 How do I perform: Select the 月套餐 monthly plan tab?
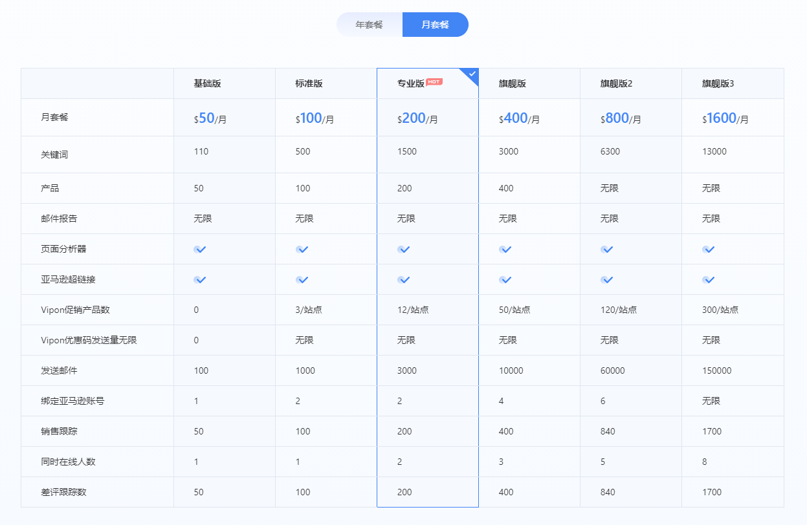[436, 25]
